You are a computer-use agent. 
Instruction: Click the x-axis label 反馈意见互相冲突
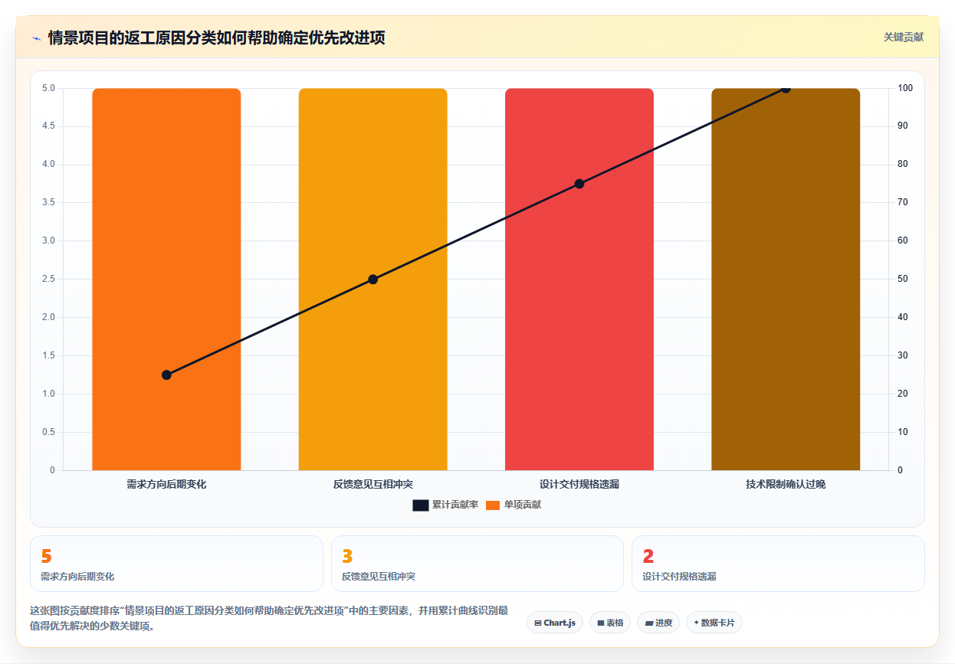(x=372, y=484)
